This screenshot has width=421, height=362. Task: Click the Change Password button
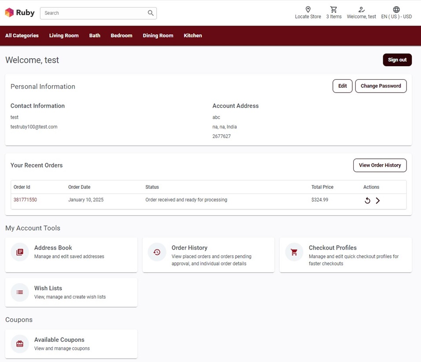tap(381, 86)
